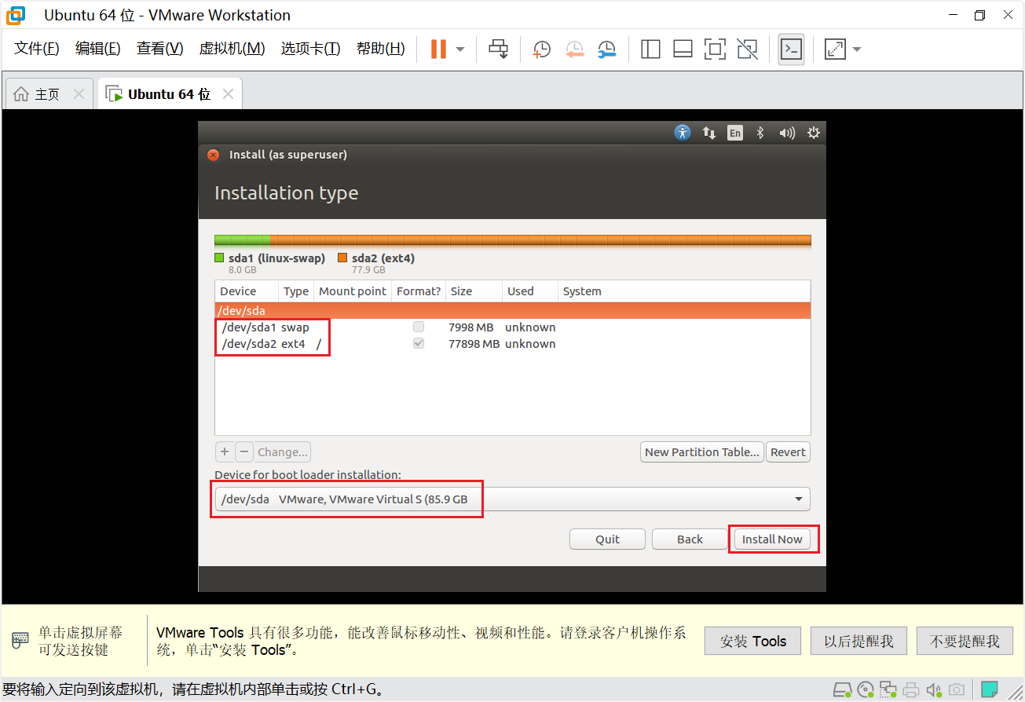
Task: Open the 虚拟机(M) menu
Action: click(x=232, y=49)
